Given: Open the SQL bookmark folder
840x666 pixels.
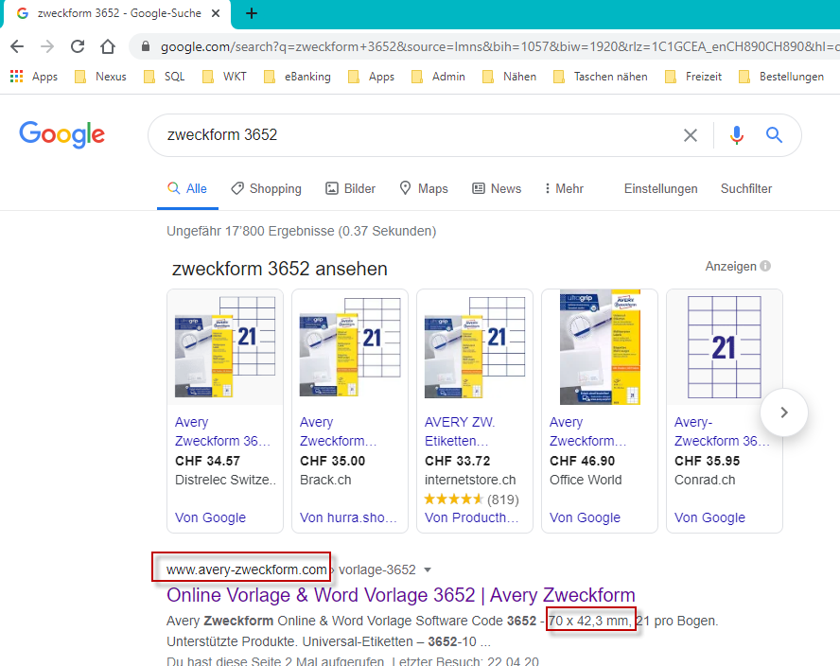Looking at the screenshot, I should [165, 77].
